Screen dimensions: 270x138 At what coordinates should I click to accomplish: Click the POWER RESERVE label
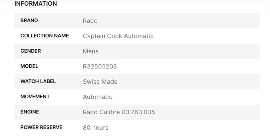pyautogui.click(x=41, y=127)
